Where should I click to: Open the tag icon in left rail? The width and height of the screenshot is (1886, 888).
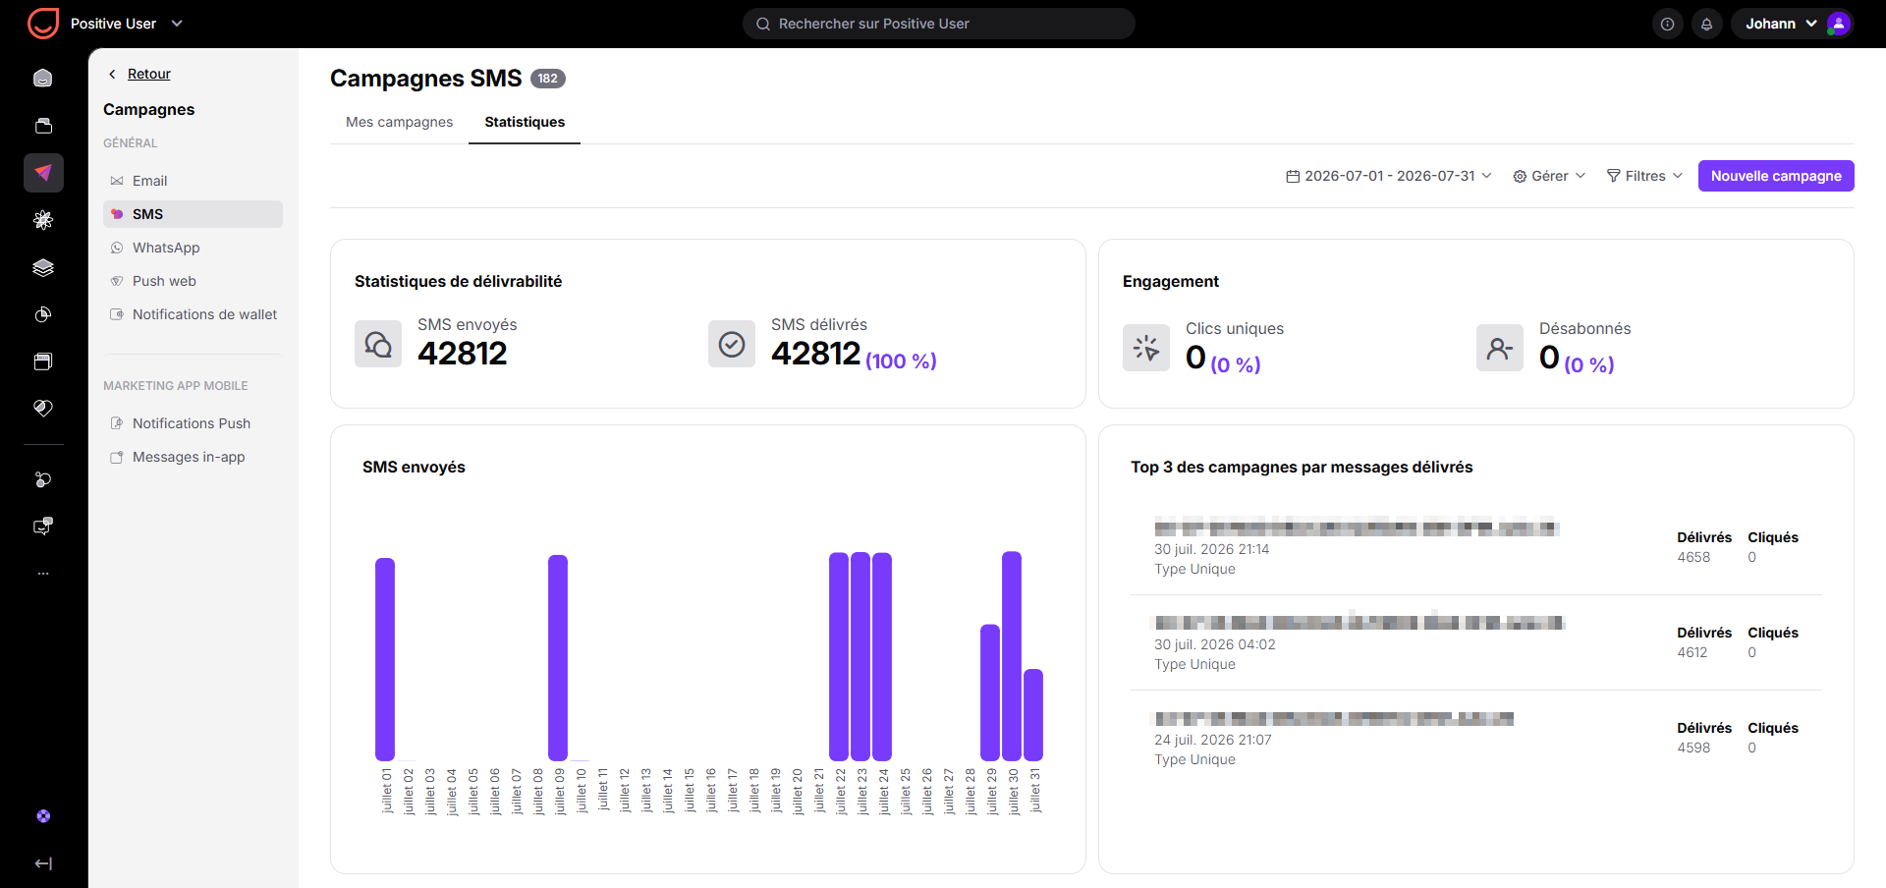pos(43,409)
